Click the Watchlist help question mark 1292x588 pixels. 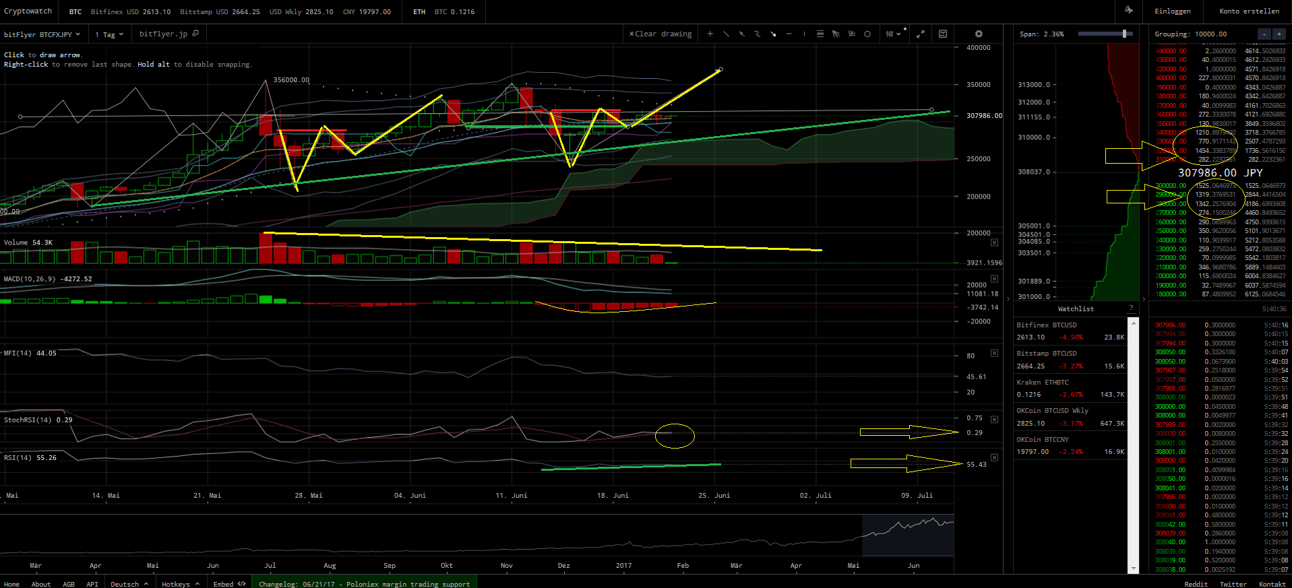click(1131, 308)
